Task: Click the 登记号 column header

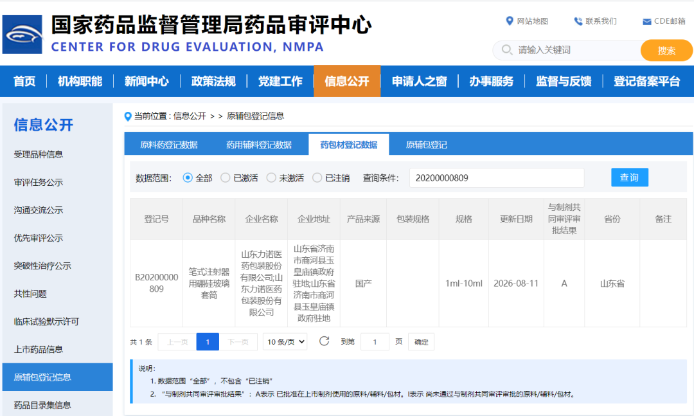Action: click(x=156, y=219)
